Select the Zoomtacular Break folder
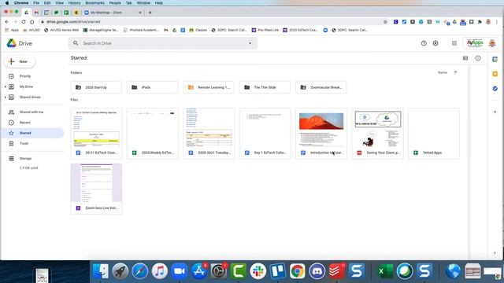 click(321, 87)
